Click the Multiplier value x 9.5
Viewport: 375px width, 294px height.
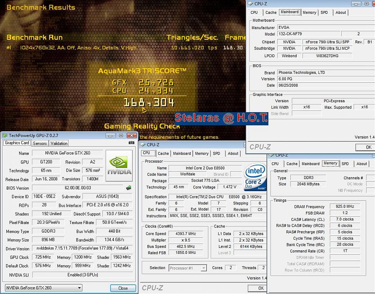click(x=186, y=240)
